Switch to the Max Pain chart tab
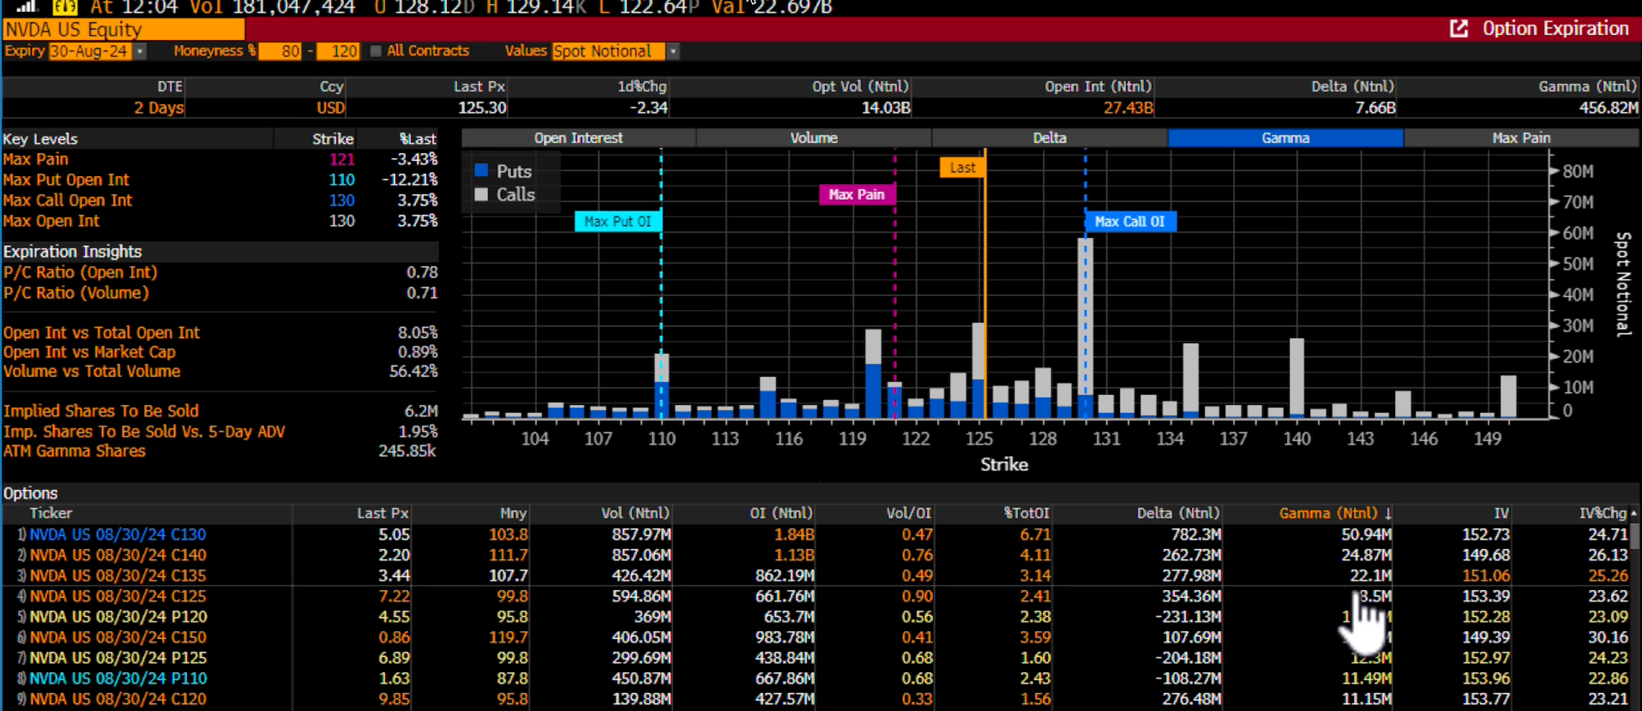The width and height of the screenshot is (1642, 711). click(x=1521, y=138)
